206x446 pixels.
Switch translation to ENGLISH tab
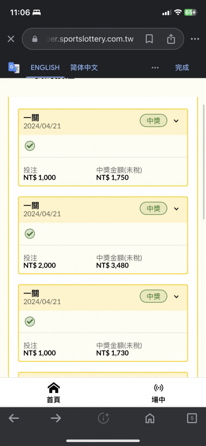[x=45, y=68]
